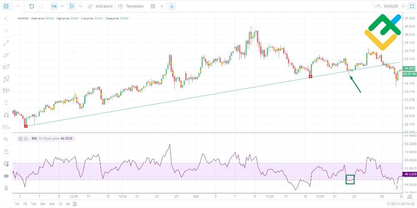Toggle drawings visibility eye icon
This screenshot has width=417, height=208.
(6, 176)
